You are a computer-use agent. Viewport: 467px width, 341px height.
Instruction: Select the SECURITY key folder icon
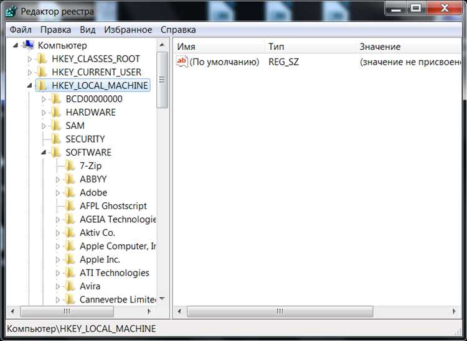(x=56, y=139)
